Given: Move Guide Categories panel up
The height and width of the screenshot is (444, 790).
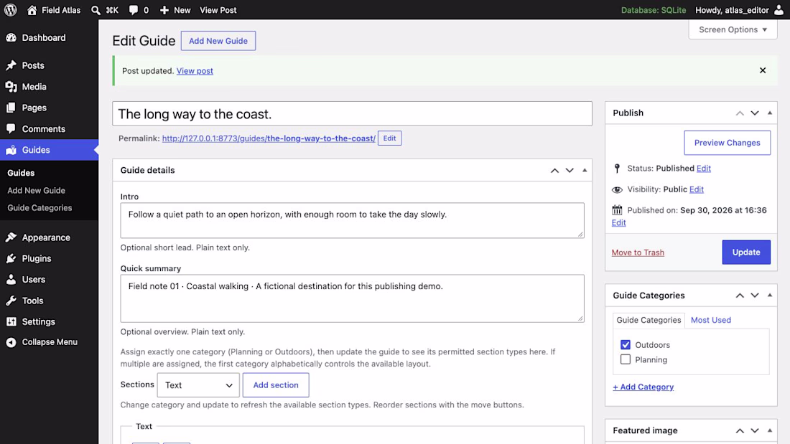Looking at the screenshot, I should pos(740,296).
